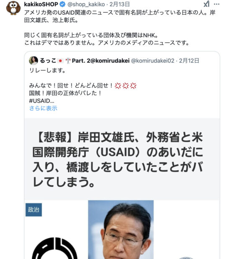Screen dimensions: 226x259
Task: Open the @shop_kakiko handle link
Action: point(86,4)
